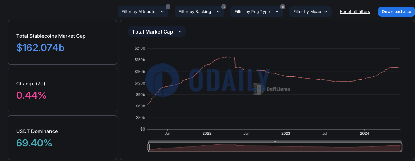This screenshot has height=161, width=415.
Task: Click the $180b y-axis label
Action: tap(140, 60)
